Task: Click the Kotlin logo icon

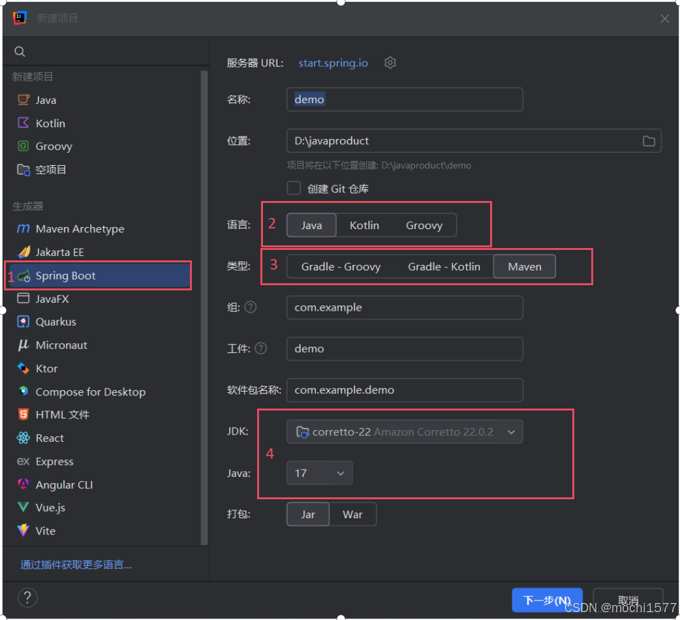Action: (x=23, y=123)
